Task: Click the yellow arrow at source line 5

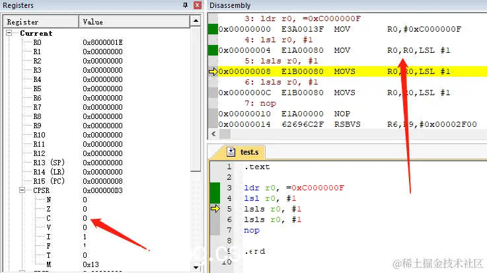Action: 215,208
